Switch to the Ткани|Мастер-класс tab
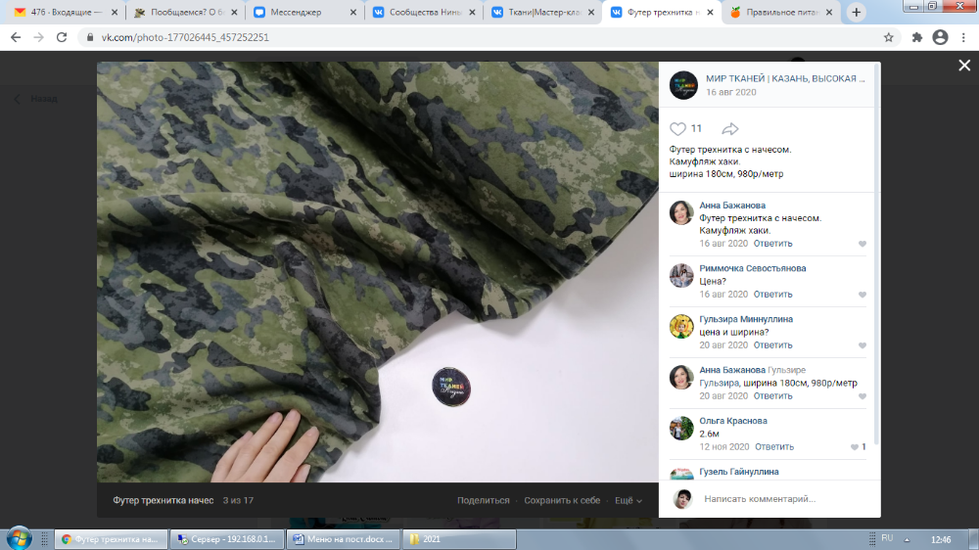979x550 pixels. [543, 13]
